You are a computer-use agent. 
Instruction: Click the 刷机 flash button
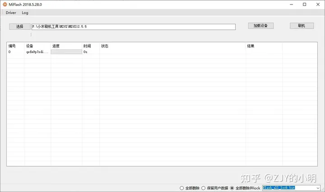[x=302, y=26]
